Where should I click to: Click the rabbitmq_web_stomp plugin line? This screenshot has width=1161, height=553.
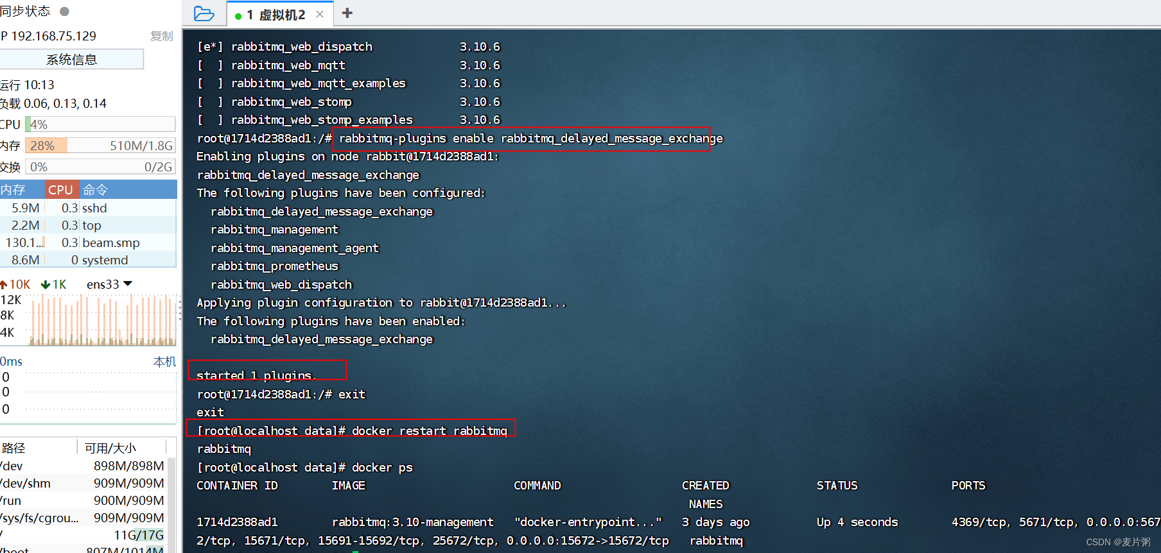tap(349, 102)
